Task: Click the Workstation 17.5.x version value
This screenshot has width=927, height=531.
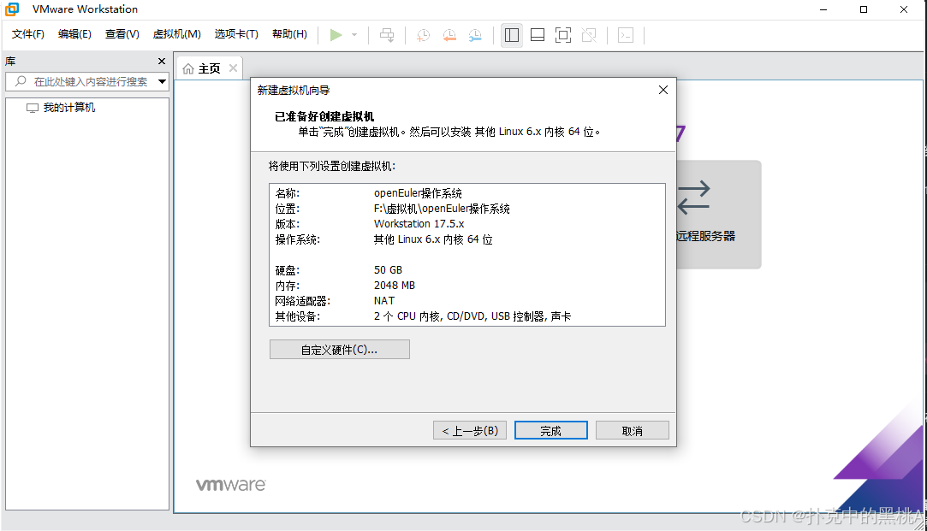Action: 419,224
